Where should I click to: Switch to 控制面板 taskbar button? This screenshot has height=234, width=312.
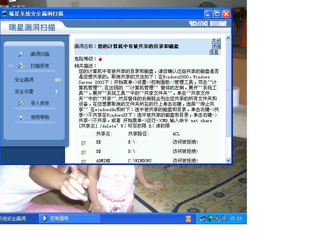(x=70, y=218)
